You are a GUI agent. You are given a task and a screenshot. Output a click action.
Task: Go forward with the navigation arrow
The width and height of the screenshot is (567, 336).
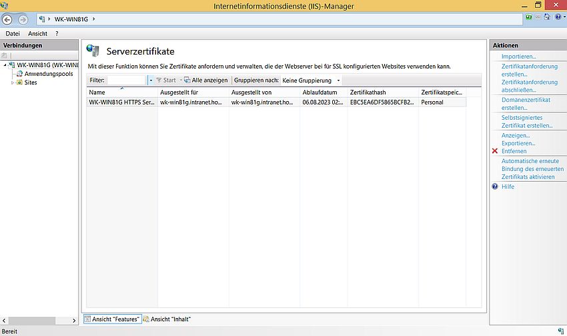coord(23,19)
